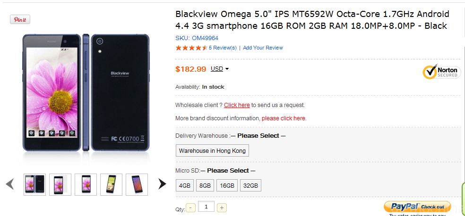Select the first front-and-back phone thumbnail
Image resolution: width=465 pixels, height=216 pixels.
click(x=34, y=184)
